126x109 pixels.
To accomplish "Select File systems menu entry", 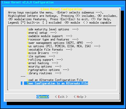I will 41,56.
